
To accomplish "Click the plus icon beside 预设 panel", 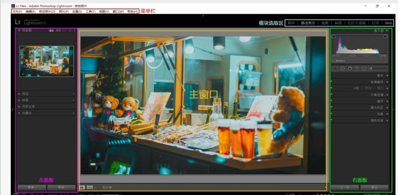I will pos(73,94).
